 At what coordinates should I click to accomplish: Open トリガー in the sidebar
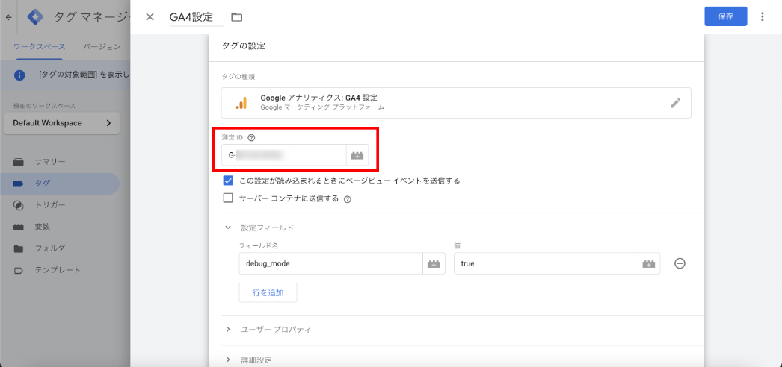pos(50,205)
